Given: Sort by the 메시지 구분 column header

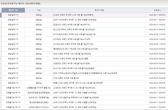Looking at the screenshot, I should tap(13, 10).
